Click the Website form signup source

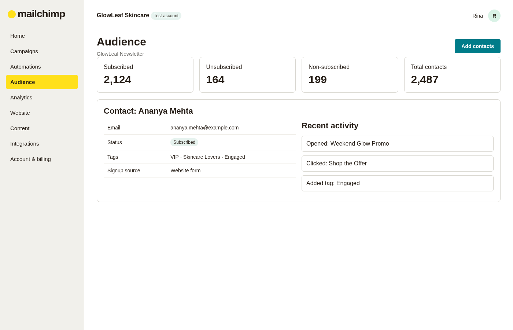[x=185, y=170]
